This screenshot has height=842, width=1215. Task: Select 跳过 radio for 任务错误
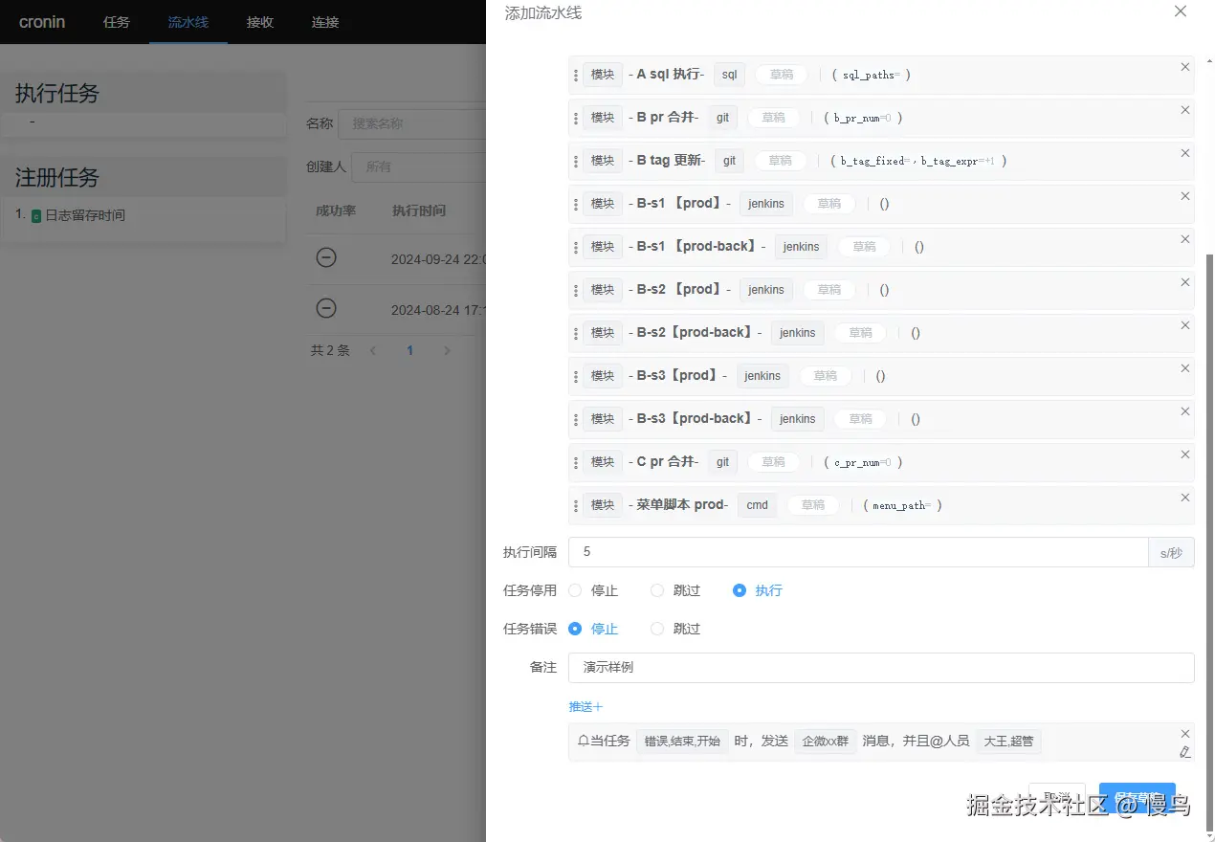(x=656, y=629)
